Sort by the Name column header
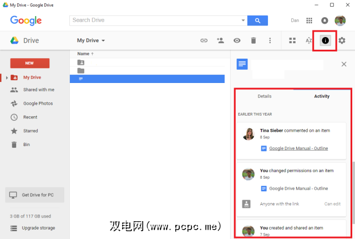 [x=85, y=54]
